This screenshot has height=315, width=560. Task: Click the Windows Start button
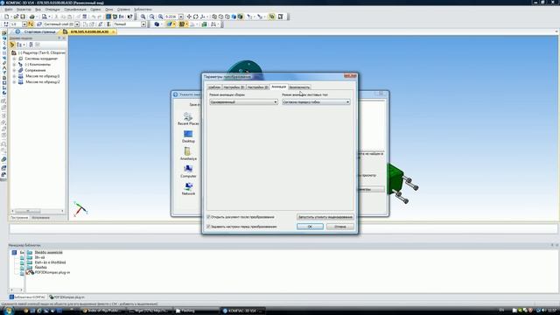click(x=8, y=311)
